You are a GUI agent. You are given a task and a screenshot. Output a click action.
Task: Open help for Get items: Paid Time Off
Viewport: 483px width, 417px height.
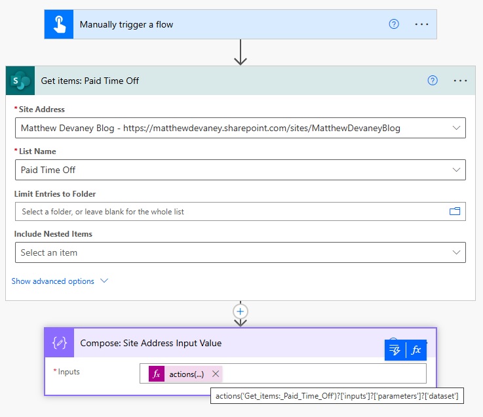[433, 81]
